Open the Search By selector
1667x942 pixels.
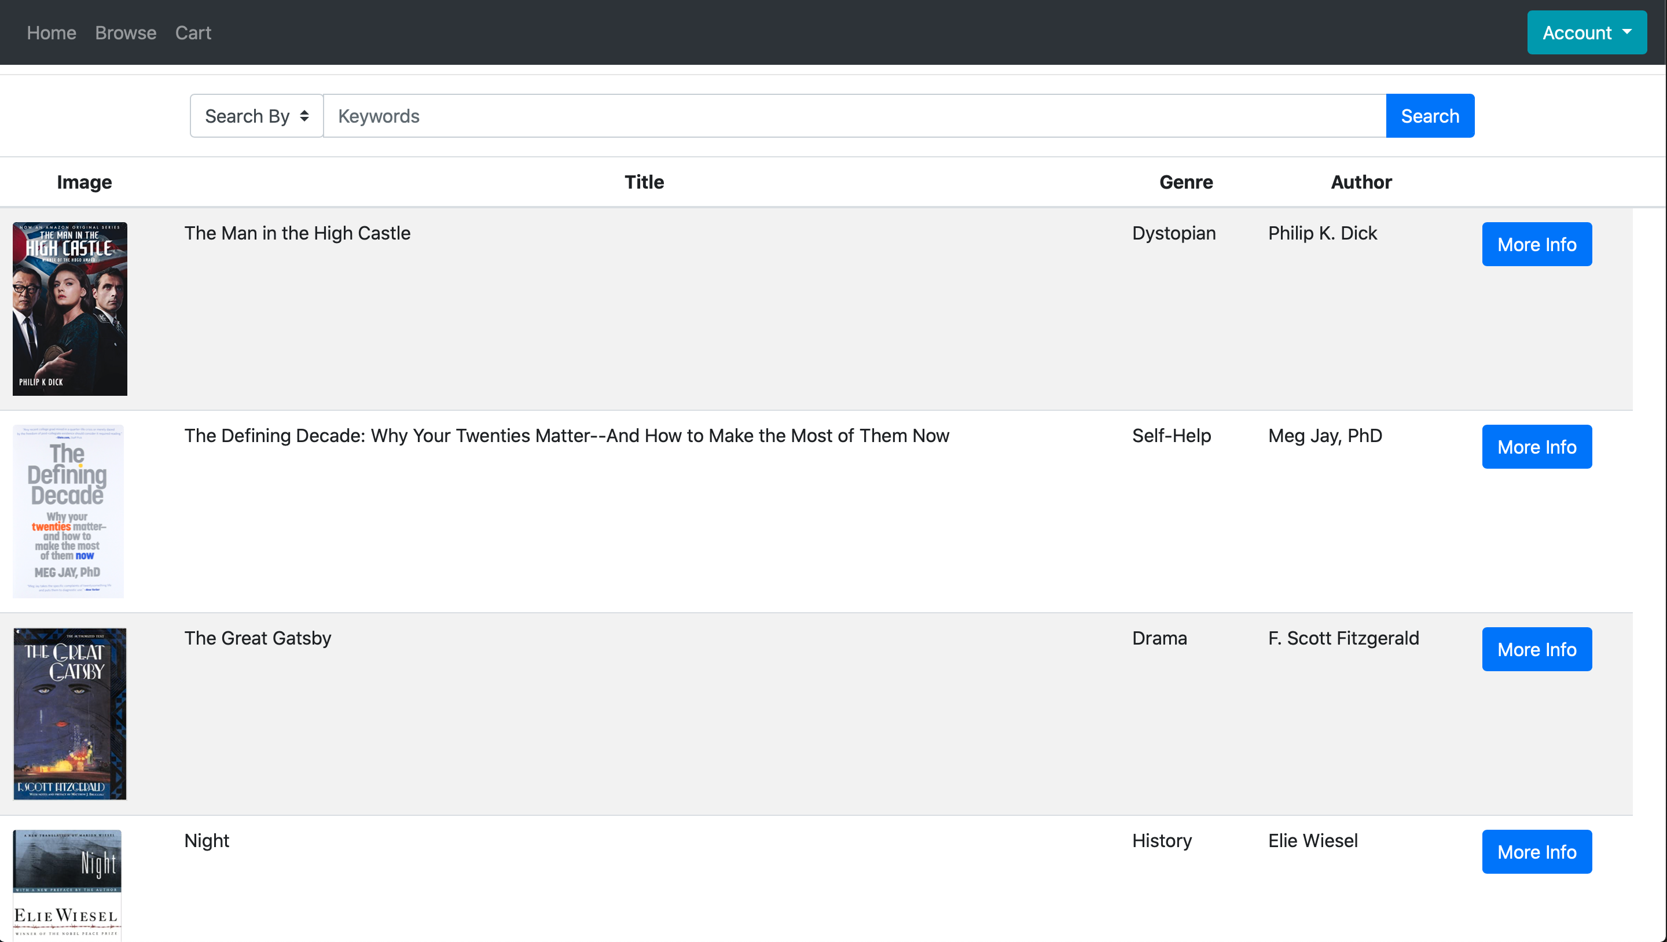[256, 116]
